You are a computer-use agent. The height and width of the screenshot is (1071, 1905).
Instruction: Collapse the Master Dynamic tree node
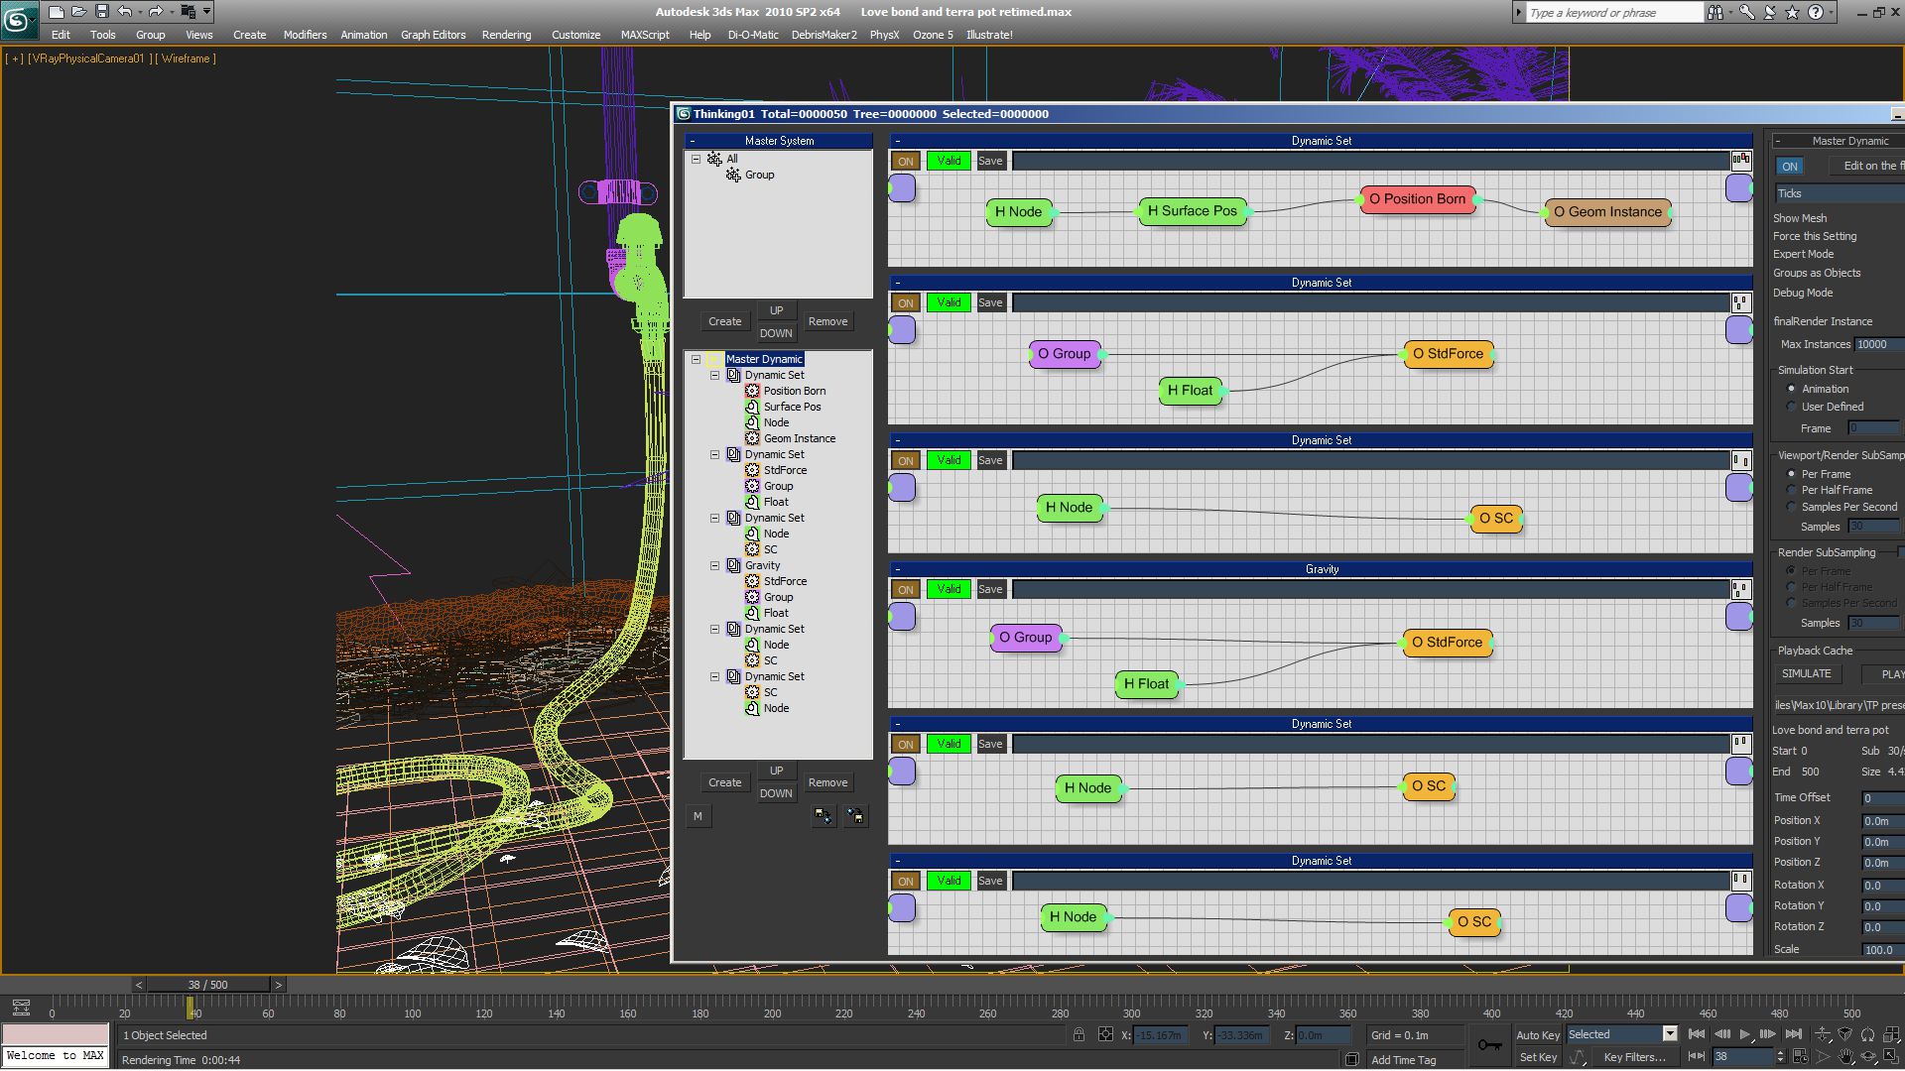(697, 359)
